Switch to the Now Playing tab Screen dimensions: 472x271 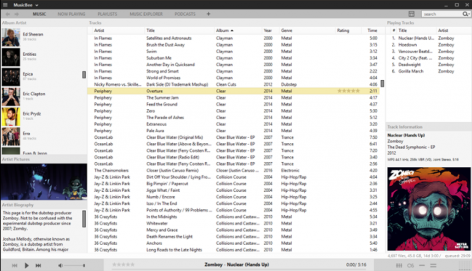[x=71, y=14]
